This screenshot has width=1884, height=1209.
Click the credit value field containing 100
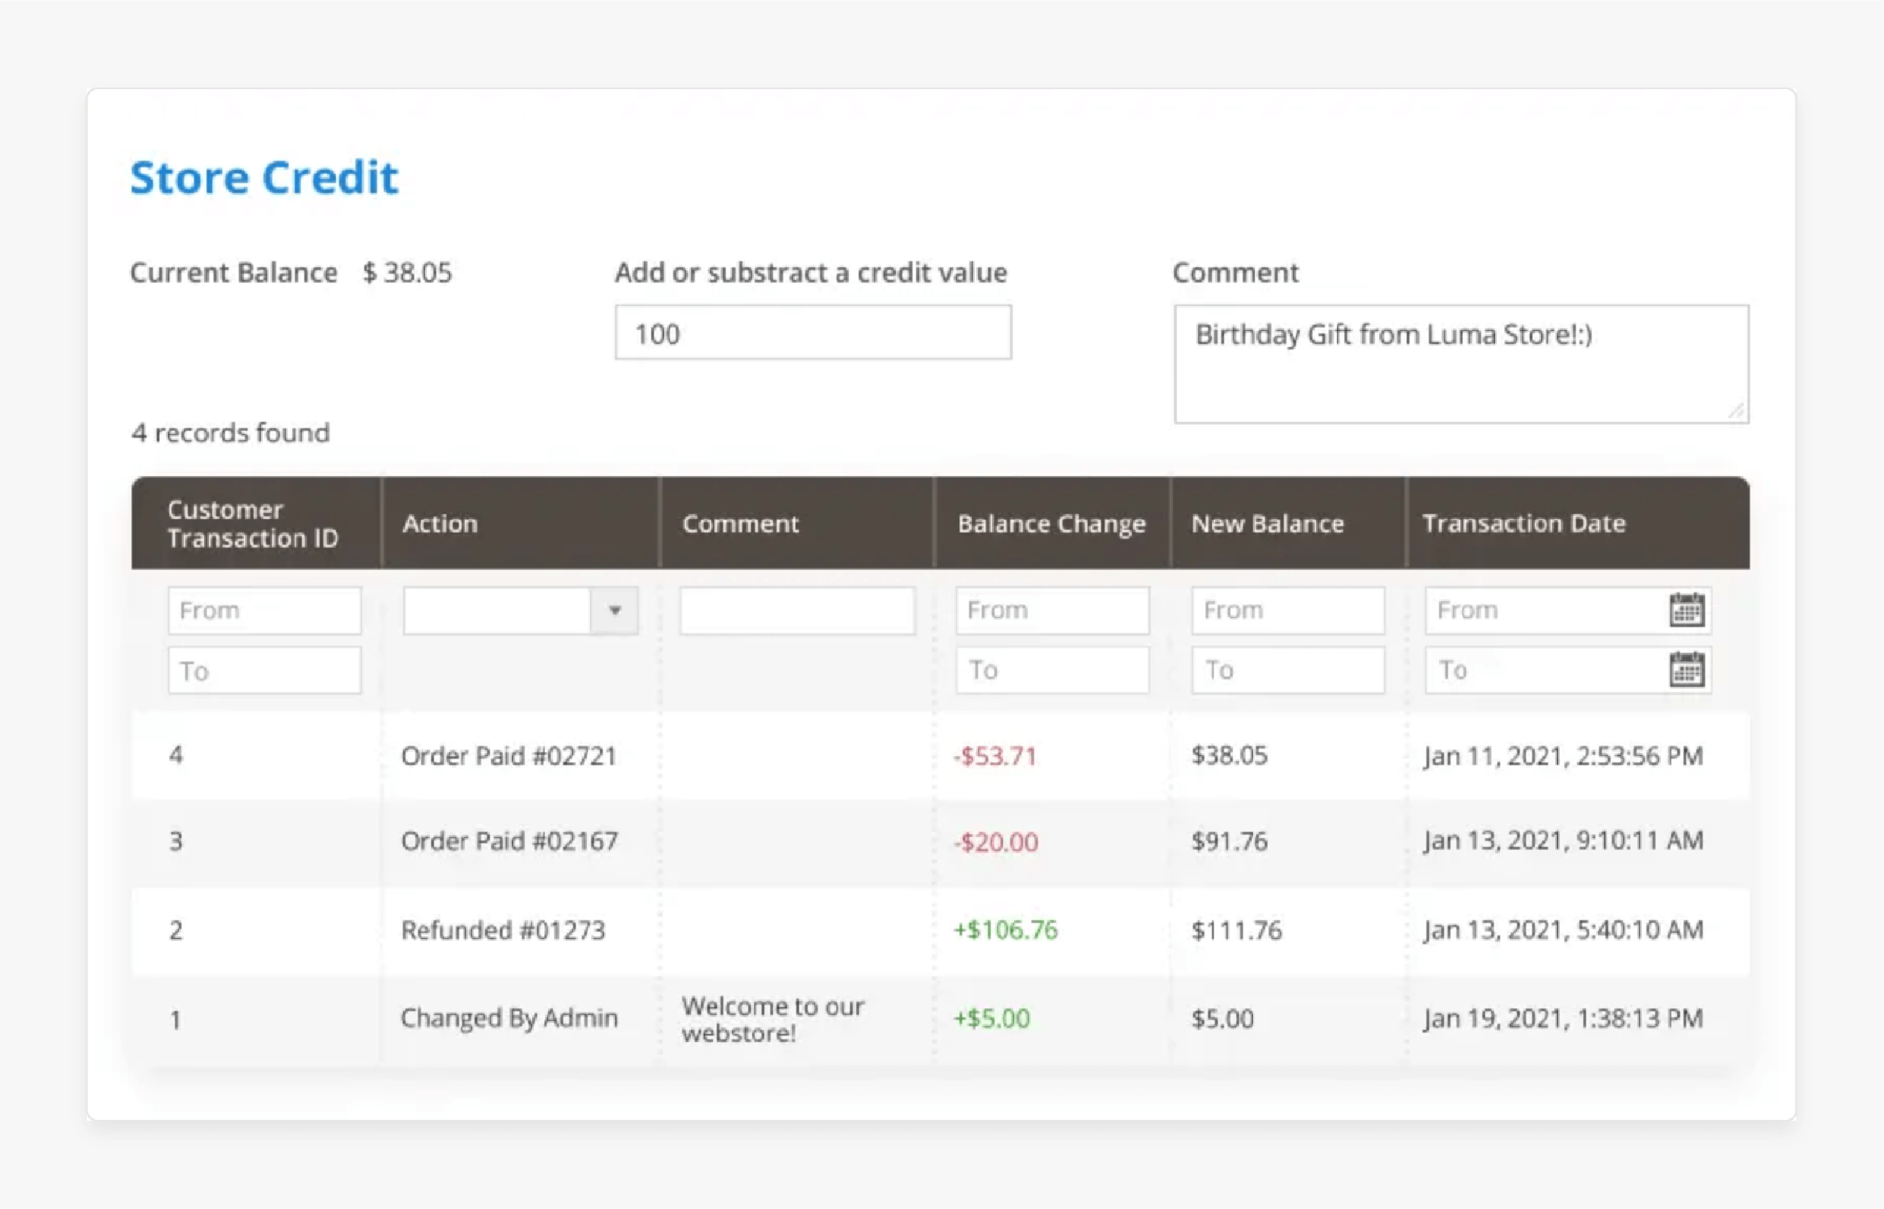point(813,333)
